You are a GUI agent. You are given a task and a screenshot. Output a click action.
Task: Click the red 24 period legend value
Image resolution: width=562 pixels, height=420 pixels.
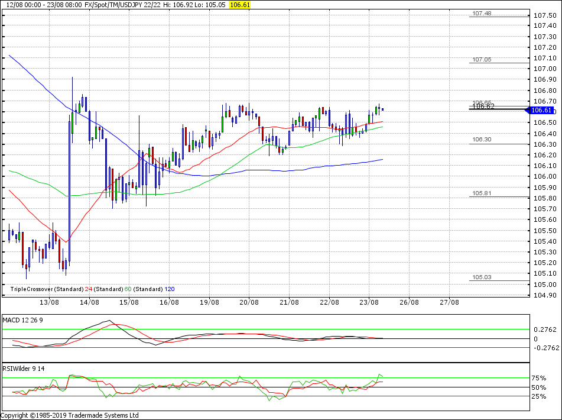tap(89, 289)
